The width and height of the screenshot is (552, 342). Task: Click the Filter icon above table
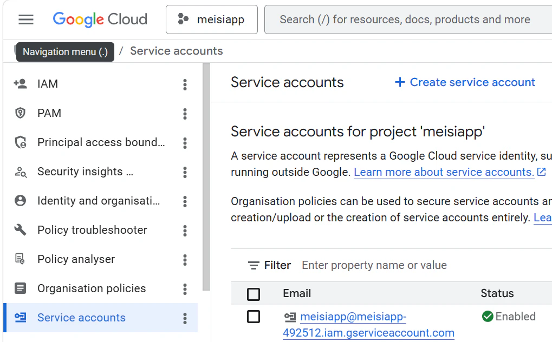(254, 265)
